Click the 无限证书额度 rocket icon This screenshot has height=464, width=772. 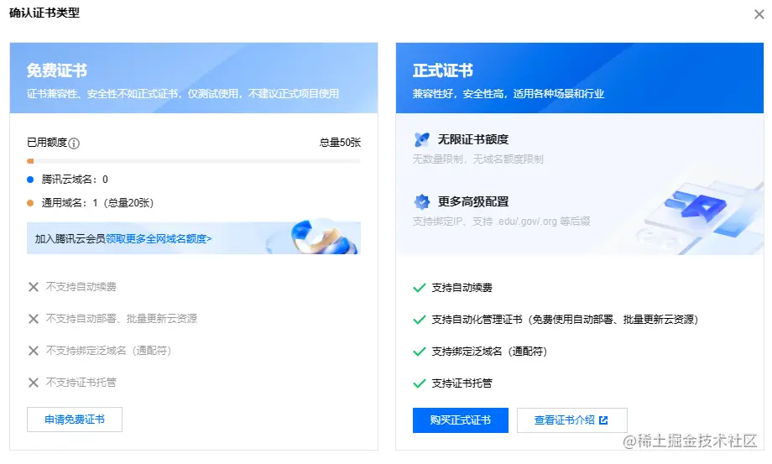[x=421, y=140]
